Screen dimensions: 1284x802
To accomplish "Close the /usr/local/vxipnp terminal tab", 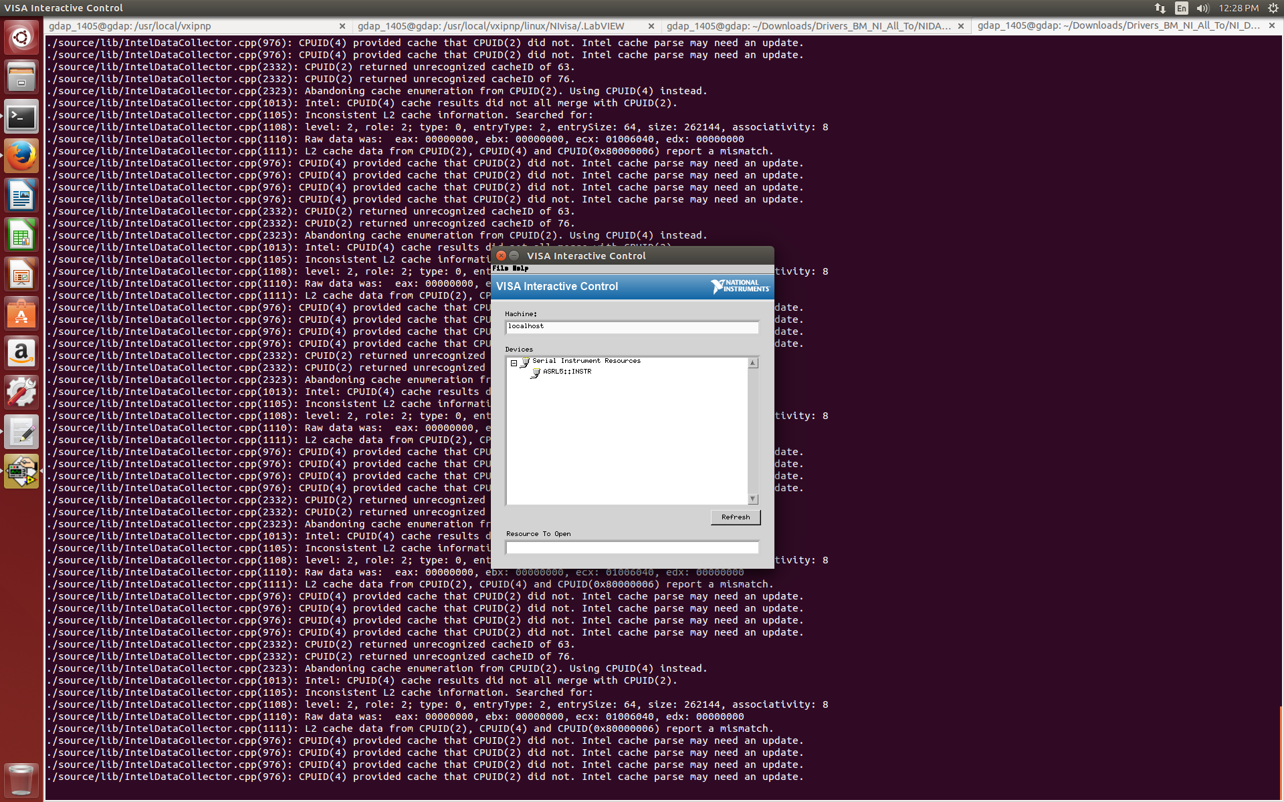I will coord(342,26).
